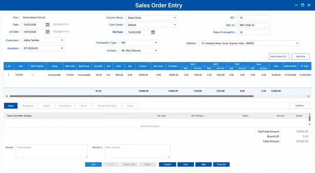Maximize the Sales Order Entry window
This screenshot has width=315, height=173.
pyautogui.click(x=302, y=5)
